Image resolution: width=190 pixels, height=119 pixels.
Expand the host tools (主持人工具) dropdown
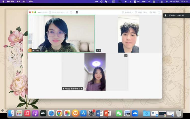(x=141, y=12)
